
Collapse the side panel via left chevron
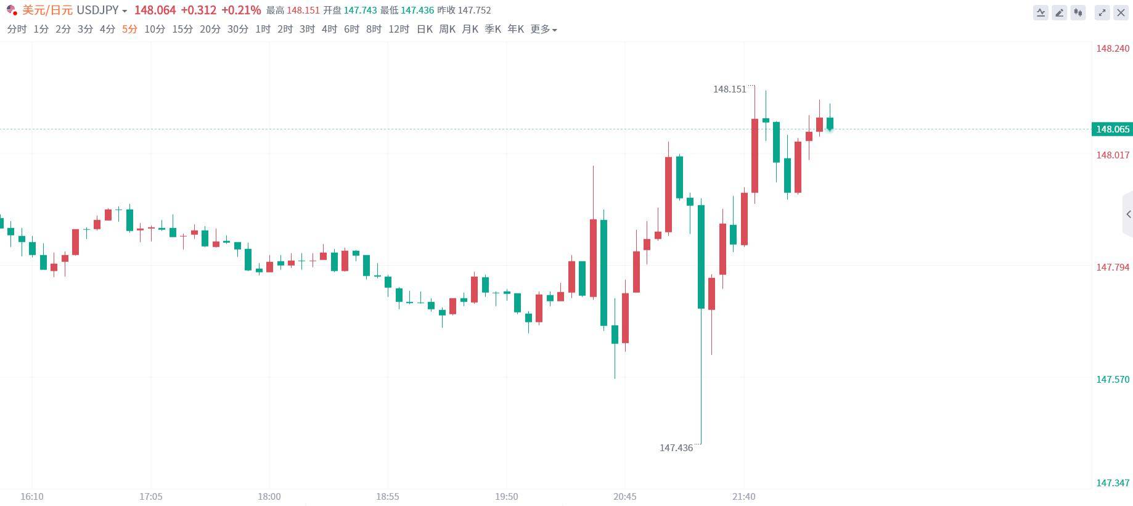[1128, 214]
